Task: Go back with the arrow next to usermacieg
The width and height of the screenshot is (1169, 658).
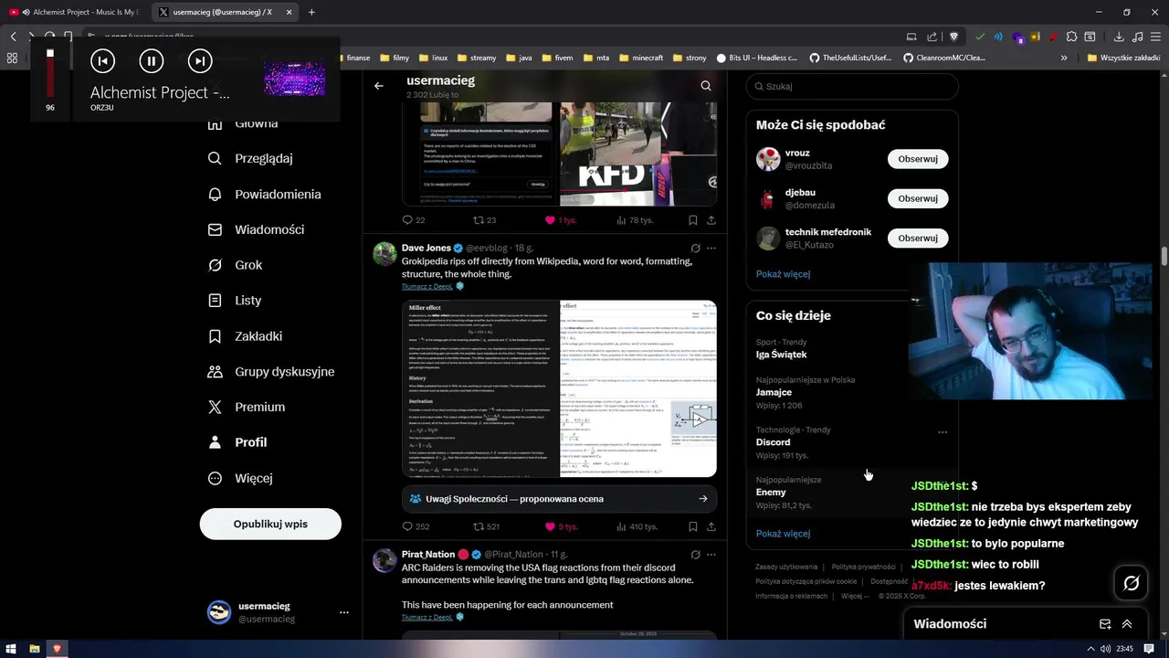Action: [379, 86]
